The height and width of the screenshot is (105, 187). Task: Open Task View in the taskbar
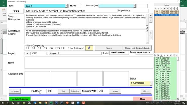[18, 103]
